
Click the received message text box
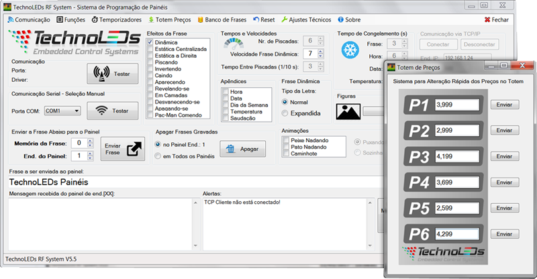pos(100,224)
